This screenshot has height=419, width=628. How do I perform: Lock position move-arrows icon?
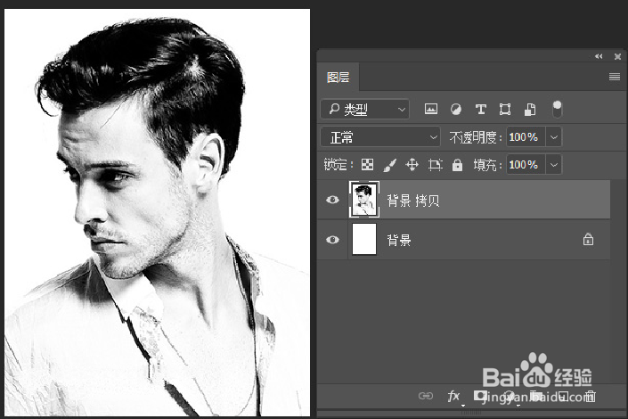tap(412, 164)
